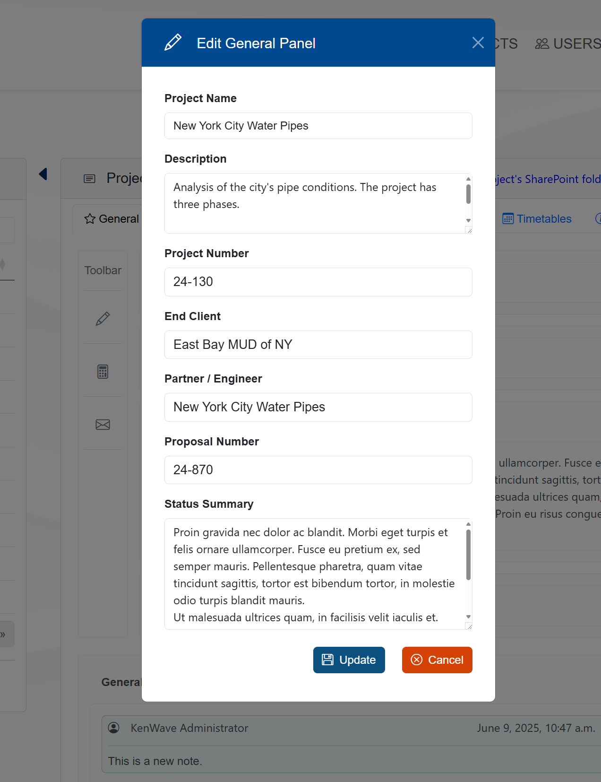Click the calculator icon in Toolbar

point(103,372)
